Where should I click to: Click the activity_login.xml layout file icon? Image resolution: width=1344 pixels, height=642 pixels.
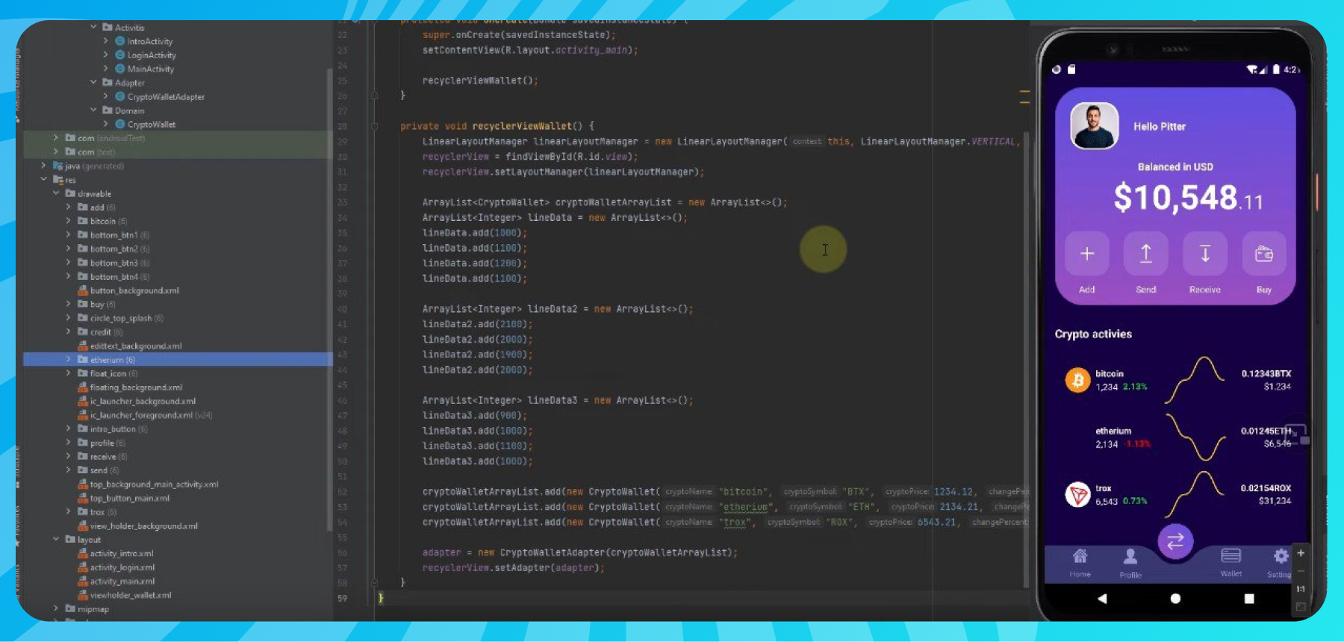[83, 567]
